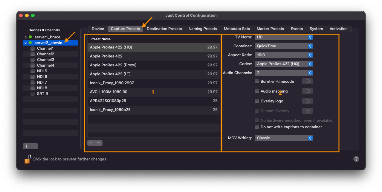This screenshot has height=192, width=382.
Task: Switch to the Marker Presets tab
Action: tap(270, 29)
